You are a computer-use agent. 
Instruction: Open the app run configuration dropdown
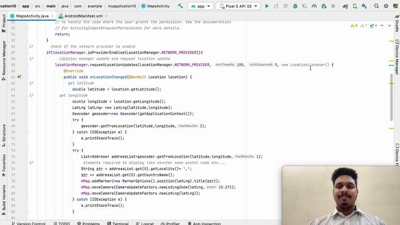tap(201, 6)
